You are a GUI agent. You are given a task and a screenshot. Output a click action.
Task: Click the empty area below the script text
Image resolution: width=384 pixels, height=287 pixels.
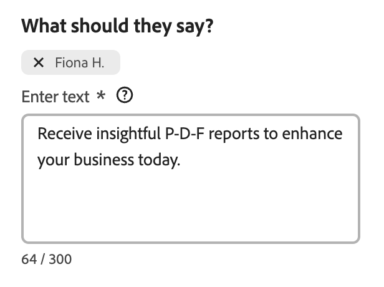point(190,209)
